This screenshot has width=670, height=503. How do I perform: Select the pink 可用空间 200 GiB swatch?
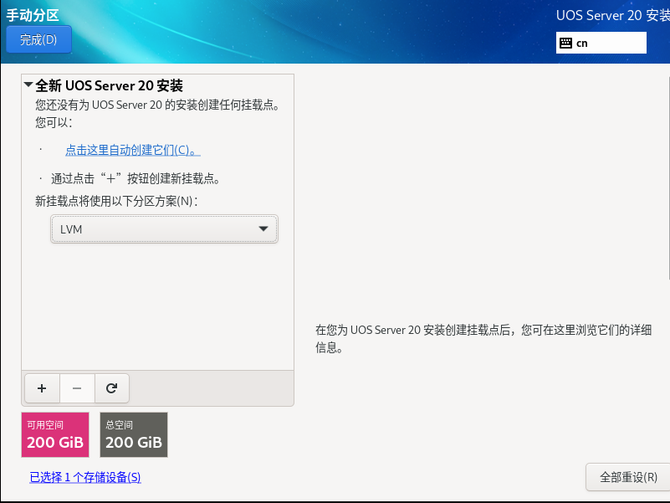(x=54, y=434)
